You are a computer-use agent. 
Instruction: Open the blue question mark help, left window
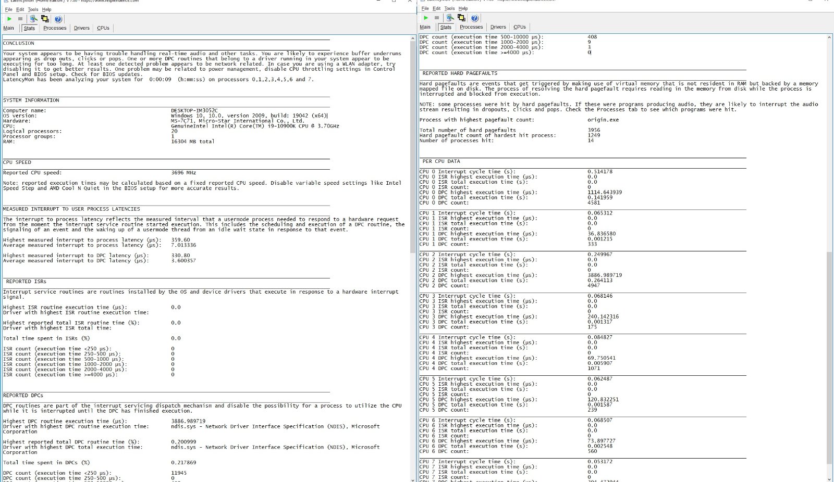[58, 19]
